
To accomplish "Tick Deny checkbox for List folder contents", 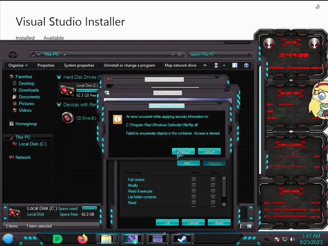I will click(x=213, y=197).
